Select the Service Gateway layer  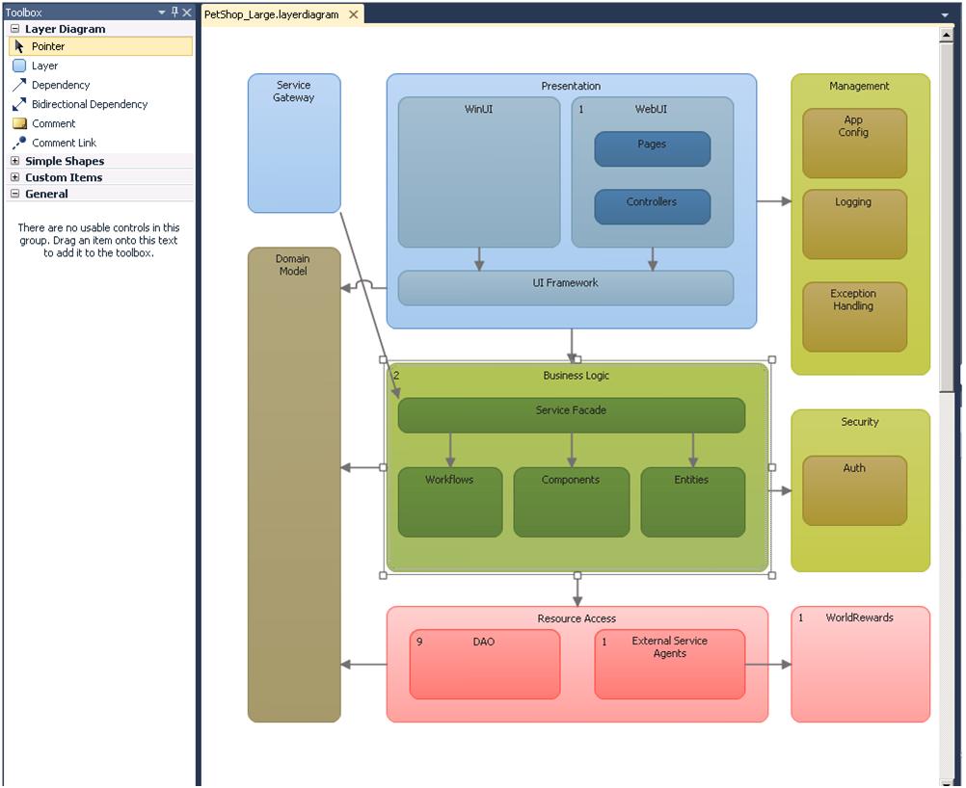click(x=294, y=144)
